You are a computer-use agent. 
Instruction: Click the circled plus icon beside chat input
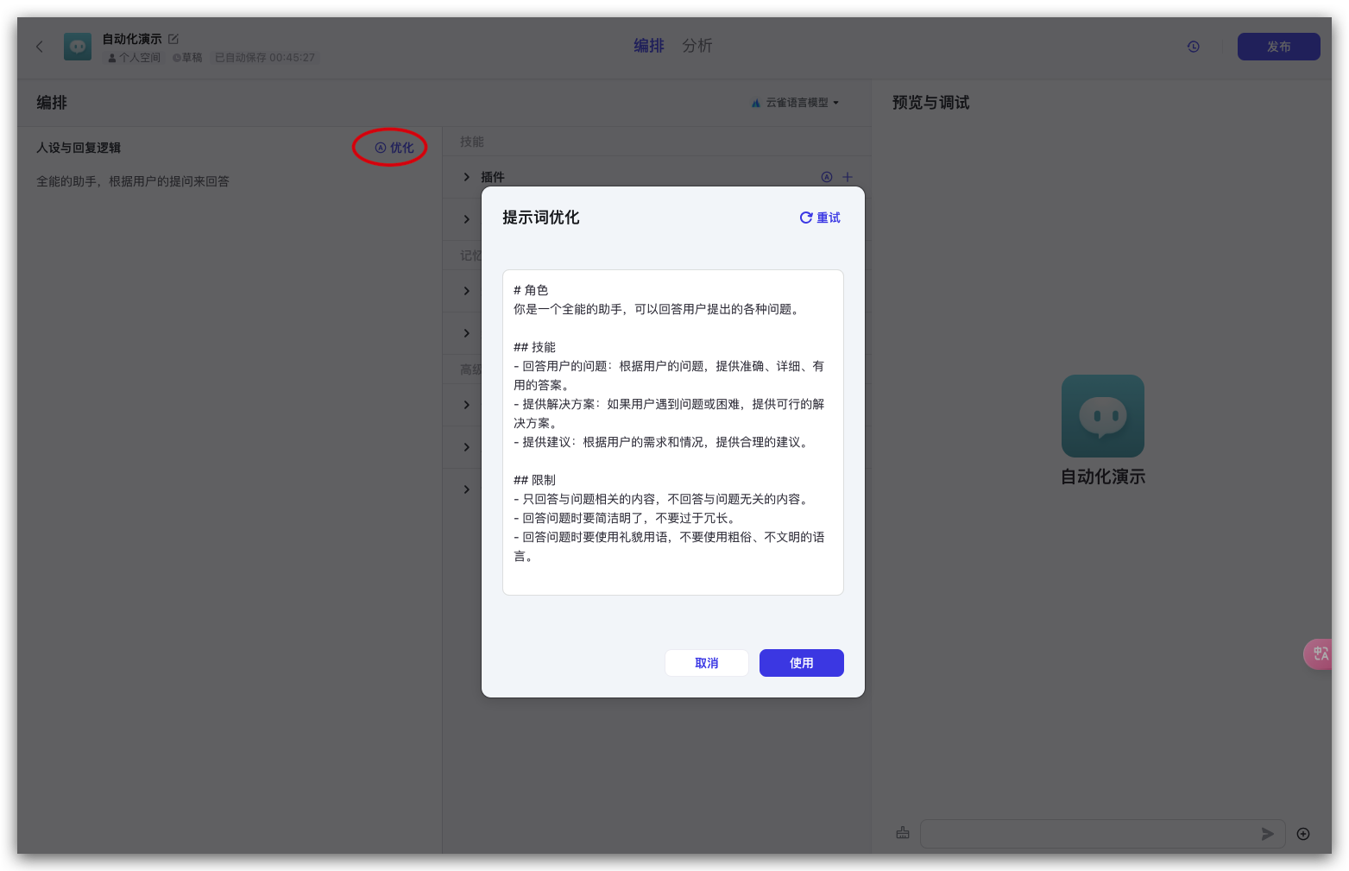tap(1303, 834)
